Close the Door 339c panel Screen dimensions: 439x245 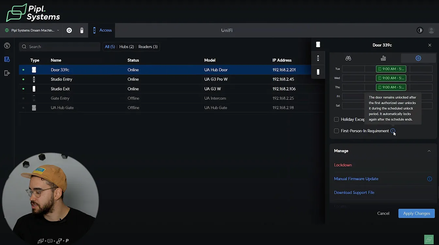pyautogui.click(x=430, y=45)
